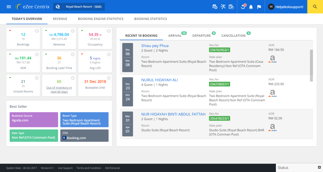Viewport: 323px width, 172px height.
Task: Click the yellow search button
Action: click(315, 7)
